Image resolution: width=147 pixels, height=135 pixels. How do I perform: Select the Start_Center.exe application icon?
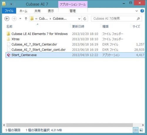pos(9,55)
